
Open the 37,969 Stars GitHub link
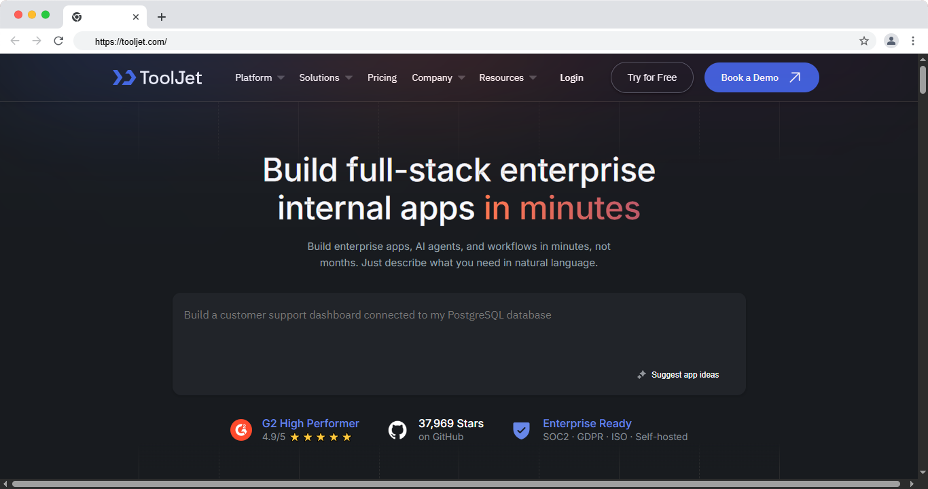tap(451, 423)
